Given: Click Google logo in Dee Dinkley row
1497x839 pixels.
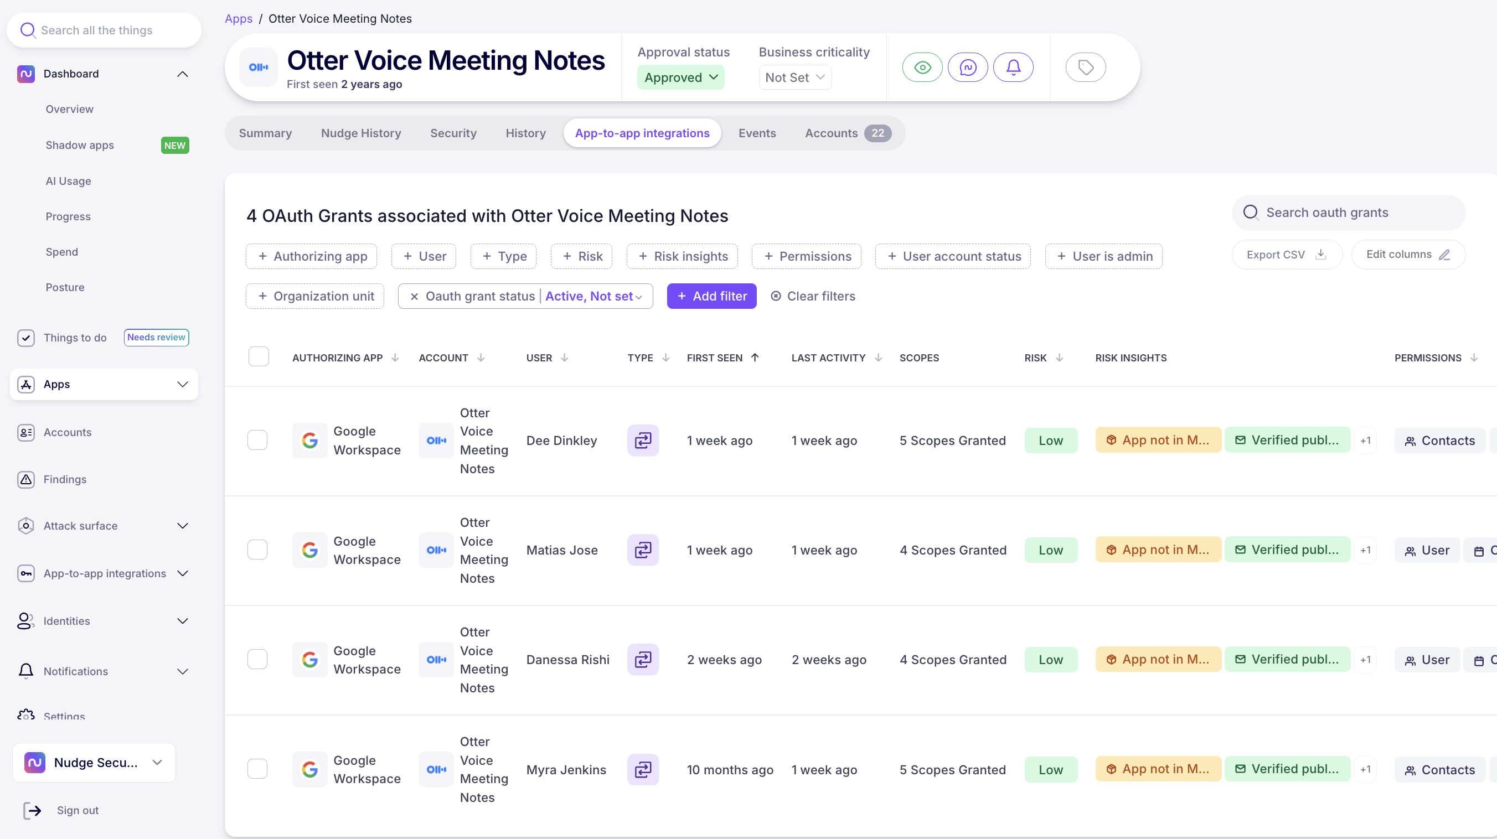Looking at the screenshot, I should pyautogui.click(x=309, y=441).
